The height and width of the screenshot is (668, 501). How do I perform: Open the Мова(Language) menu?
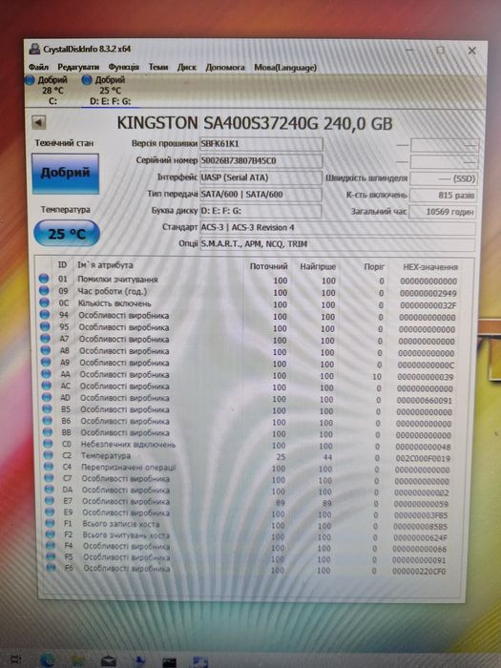tap(285, 68)
